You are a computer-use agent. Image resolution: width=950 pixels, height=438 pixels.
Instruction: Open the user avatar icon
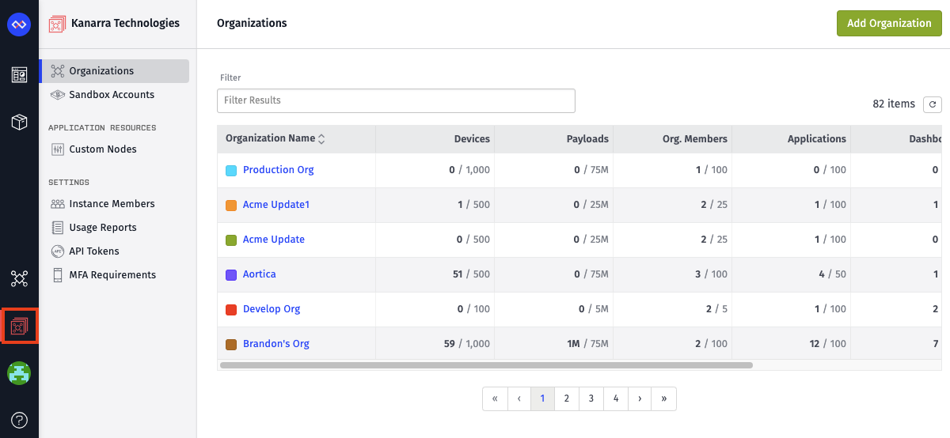pos(19,373)
